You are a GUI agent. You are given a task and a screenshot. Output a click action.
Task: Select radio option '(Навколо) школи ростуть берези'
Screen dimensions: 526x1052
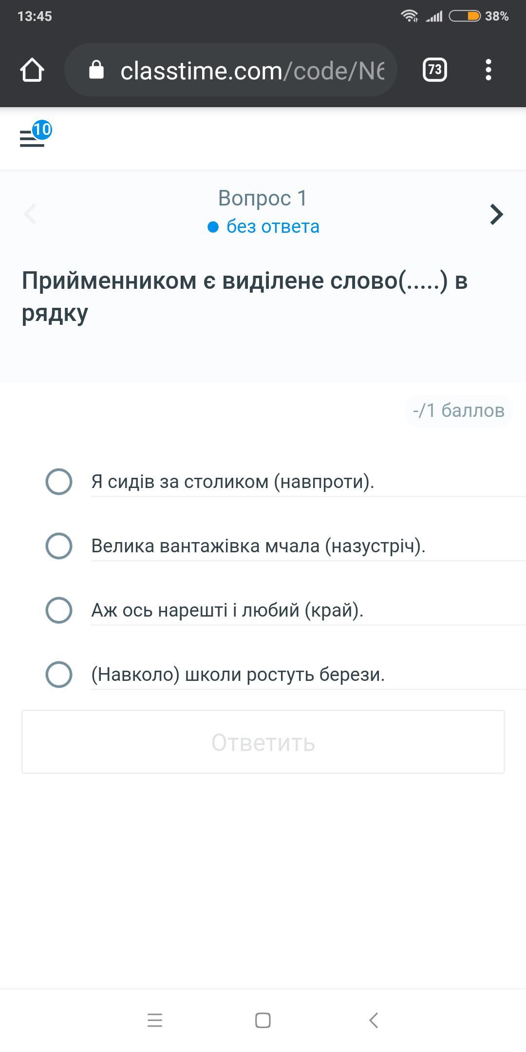point(59,675)
